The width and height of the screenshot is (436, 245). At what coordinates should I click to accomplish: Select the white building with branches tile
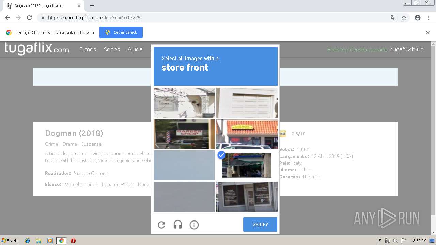(184, 103)
